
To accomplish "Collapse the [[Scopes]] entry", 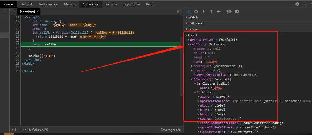I will (192, 79).
